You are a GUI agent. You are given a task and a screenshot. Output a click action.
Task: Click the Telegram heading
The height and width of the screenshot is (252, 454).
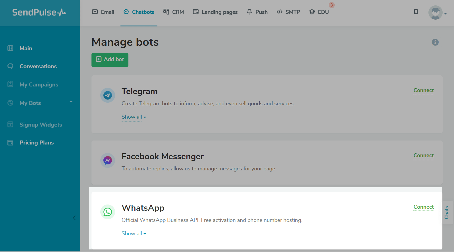[139, 91]
